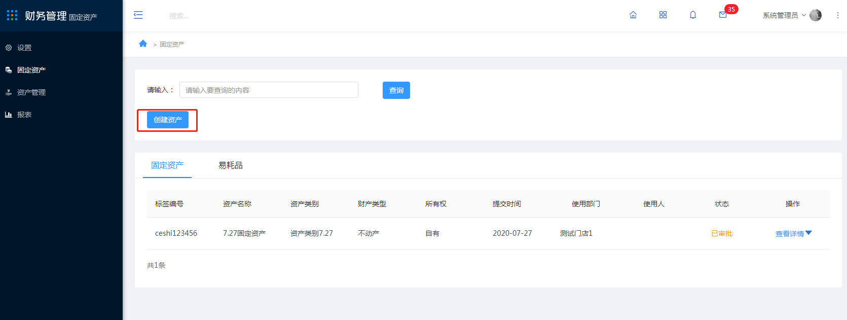Click the 创建资产 button
Viewport: 847px width, 320px height.
pyautogui.click(x=168, y=120)
